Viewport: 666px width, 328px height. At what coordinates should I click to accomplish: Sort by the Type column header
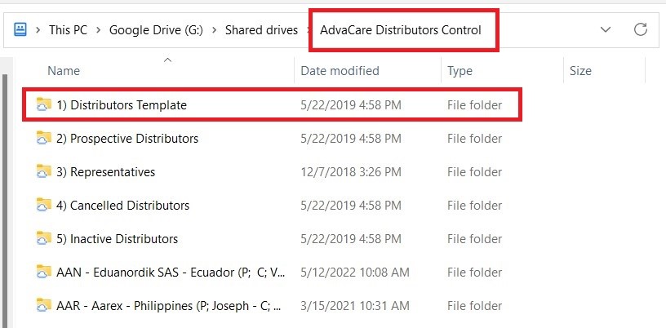[x=460, y=70]
